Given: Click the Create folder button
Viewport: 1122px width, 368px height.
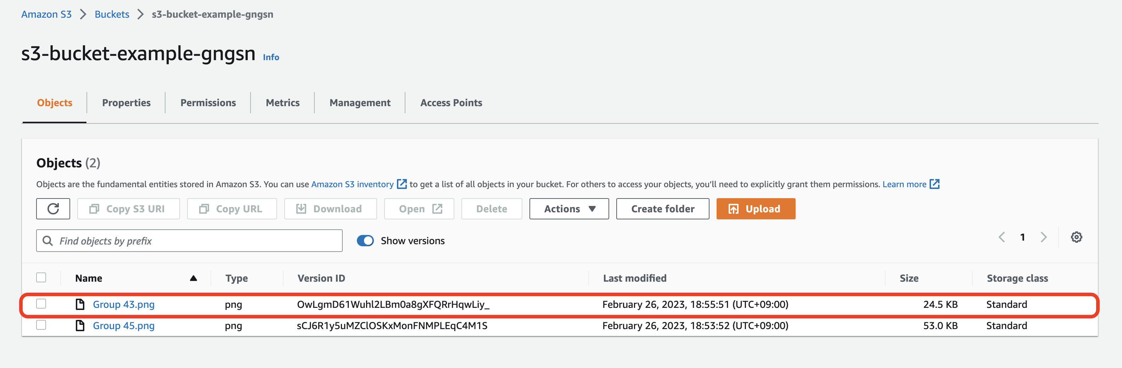Looking at the screenshot, I should pos(662,209).
